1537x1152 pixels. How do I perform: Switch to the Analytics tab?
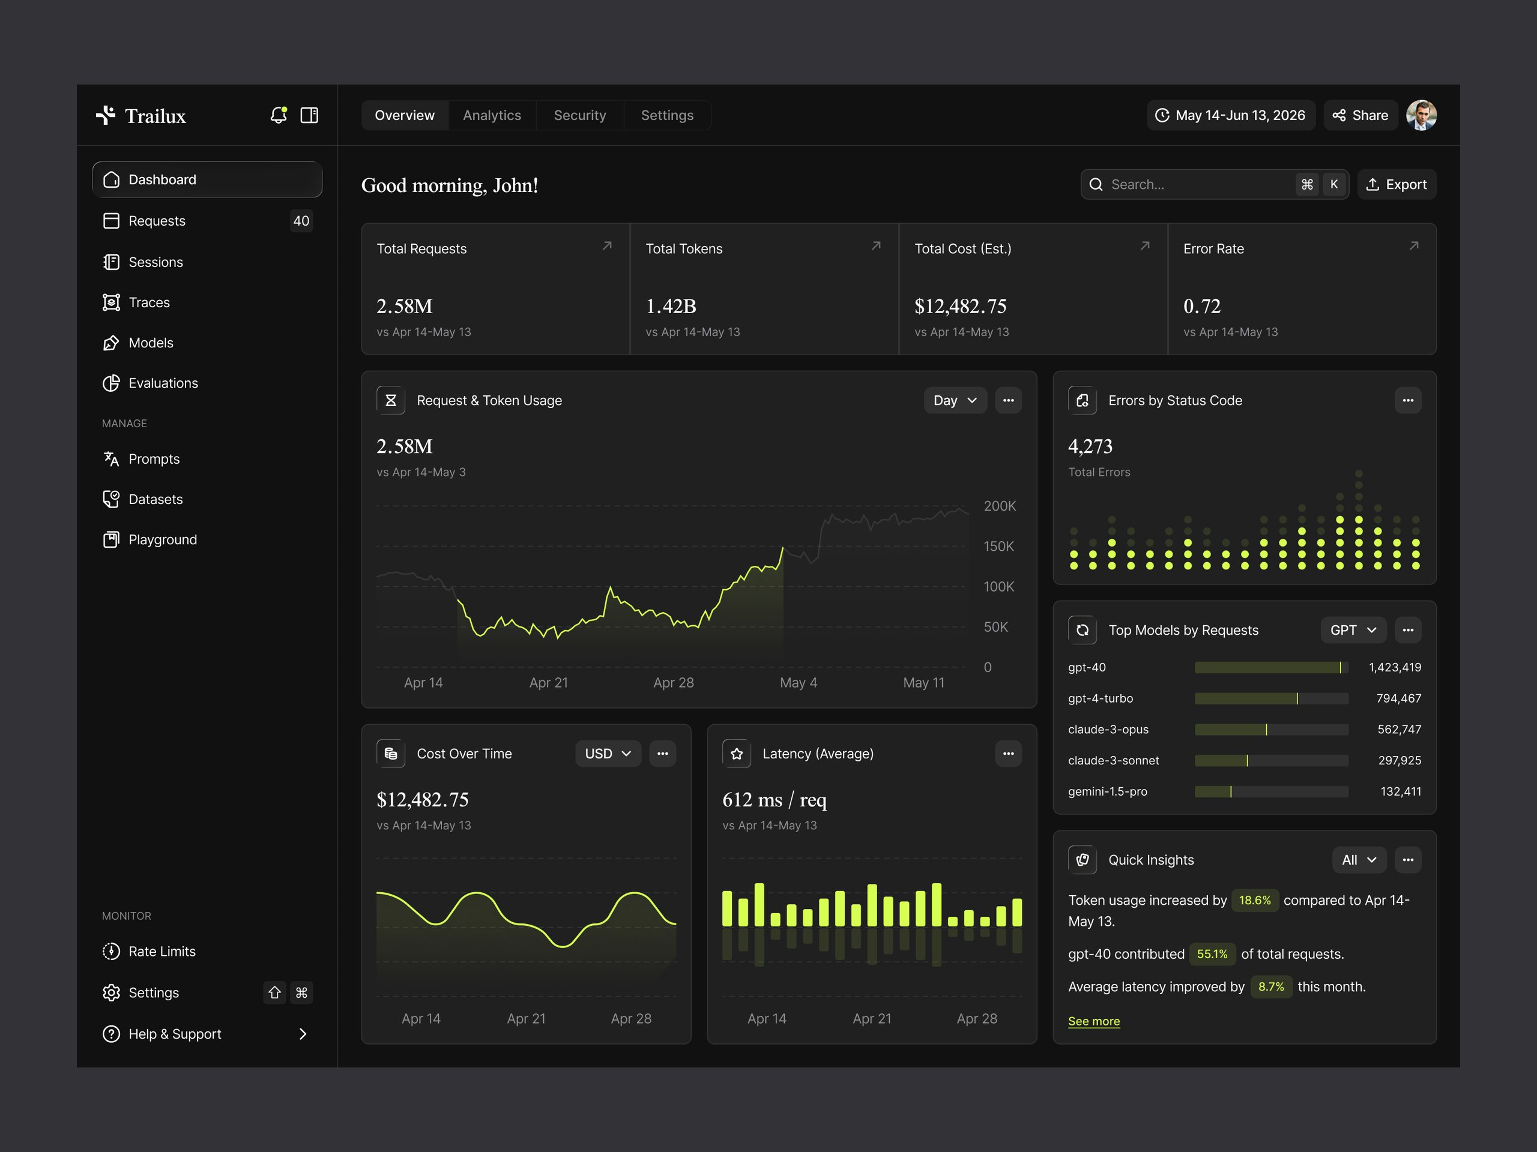[492, 115]
